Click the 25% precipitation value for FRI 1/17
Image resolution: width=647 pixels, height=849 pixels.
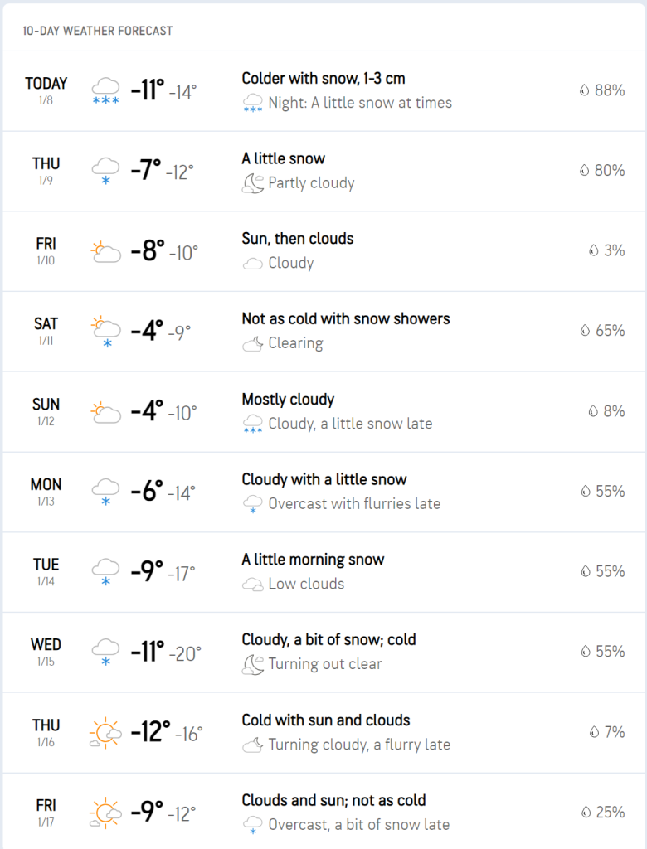(611, 813)
